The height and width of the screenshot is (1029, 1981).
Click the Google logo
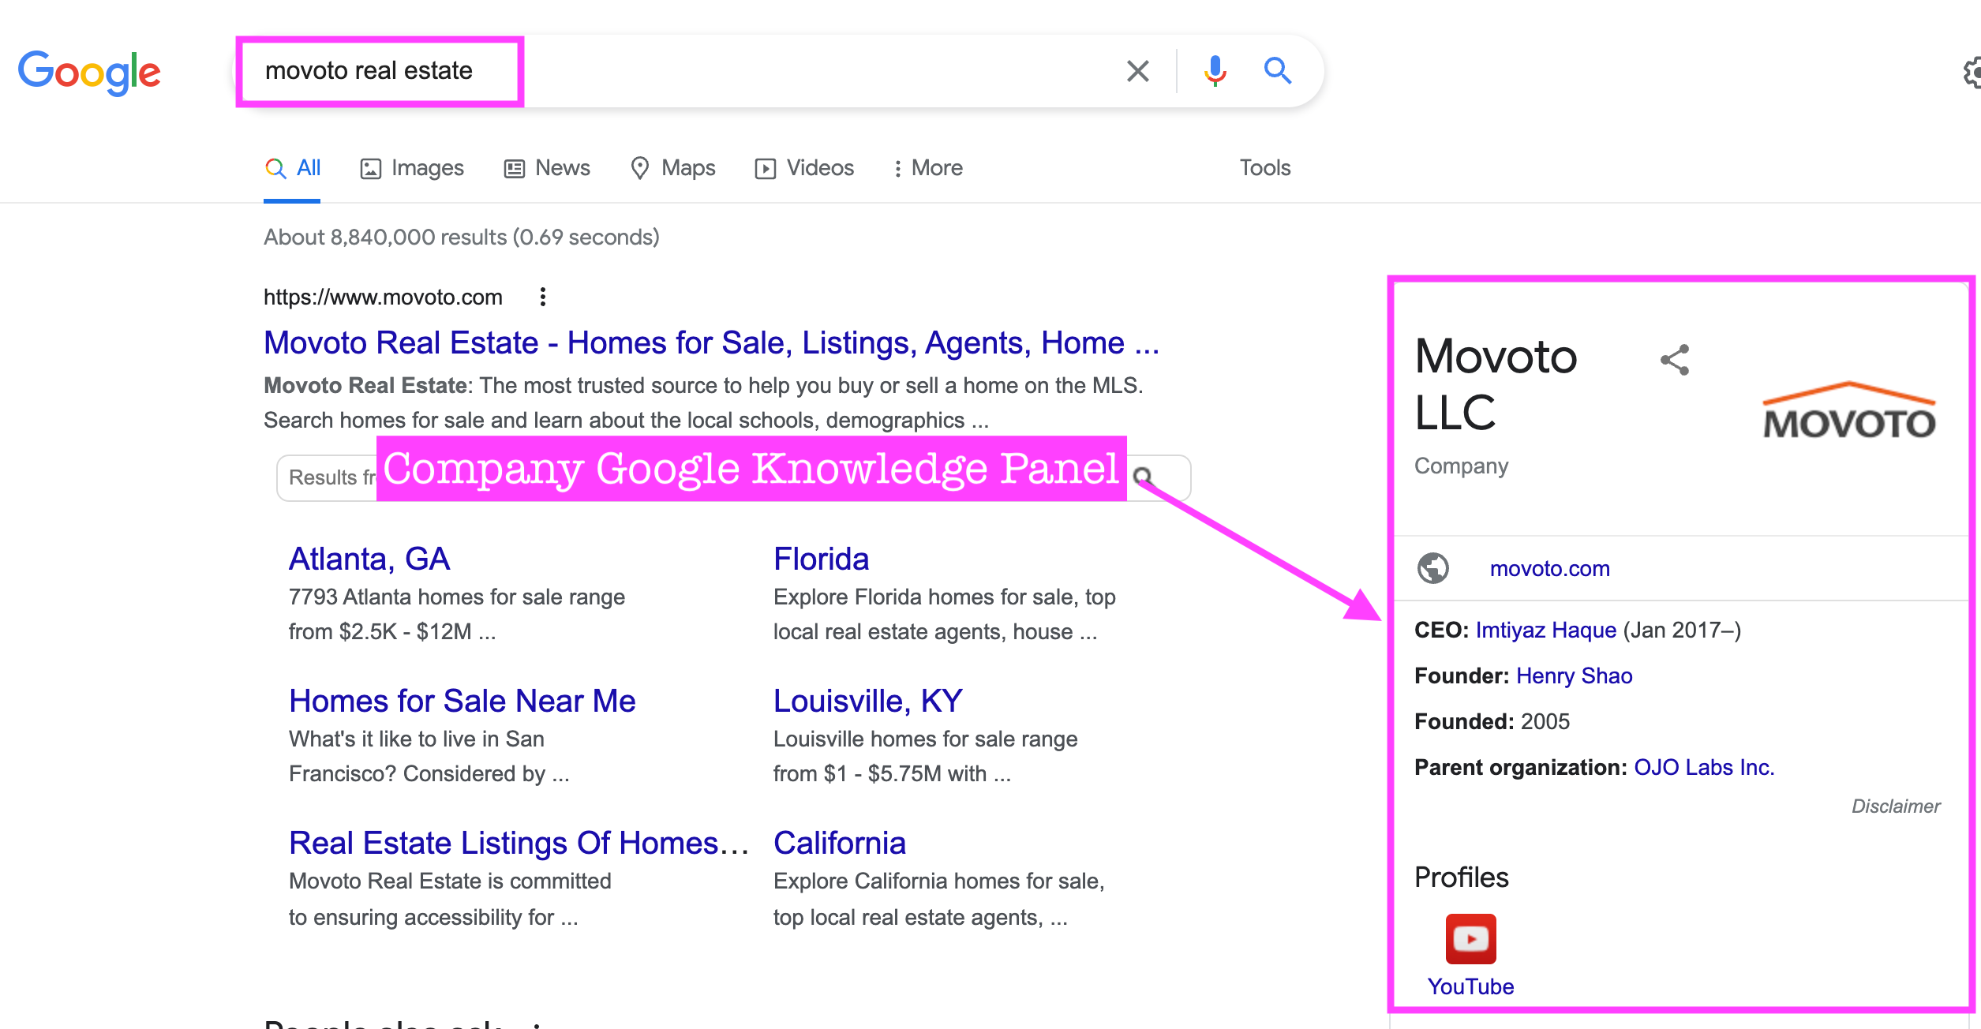coord(89,73)
